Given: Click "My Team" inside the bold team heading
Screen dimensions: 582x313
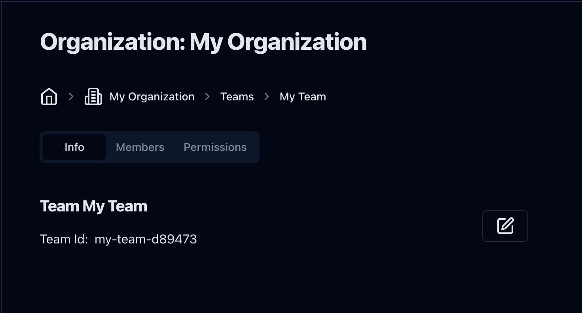Looking at the screenshot, I should pos(115,206).
